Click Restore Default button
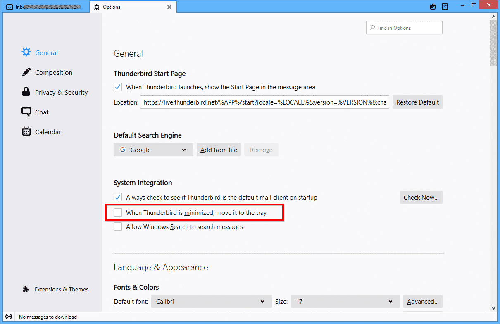This screenshot has width=500, height=324. point(417,102)
